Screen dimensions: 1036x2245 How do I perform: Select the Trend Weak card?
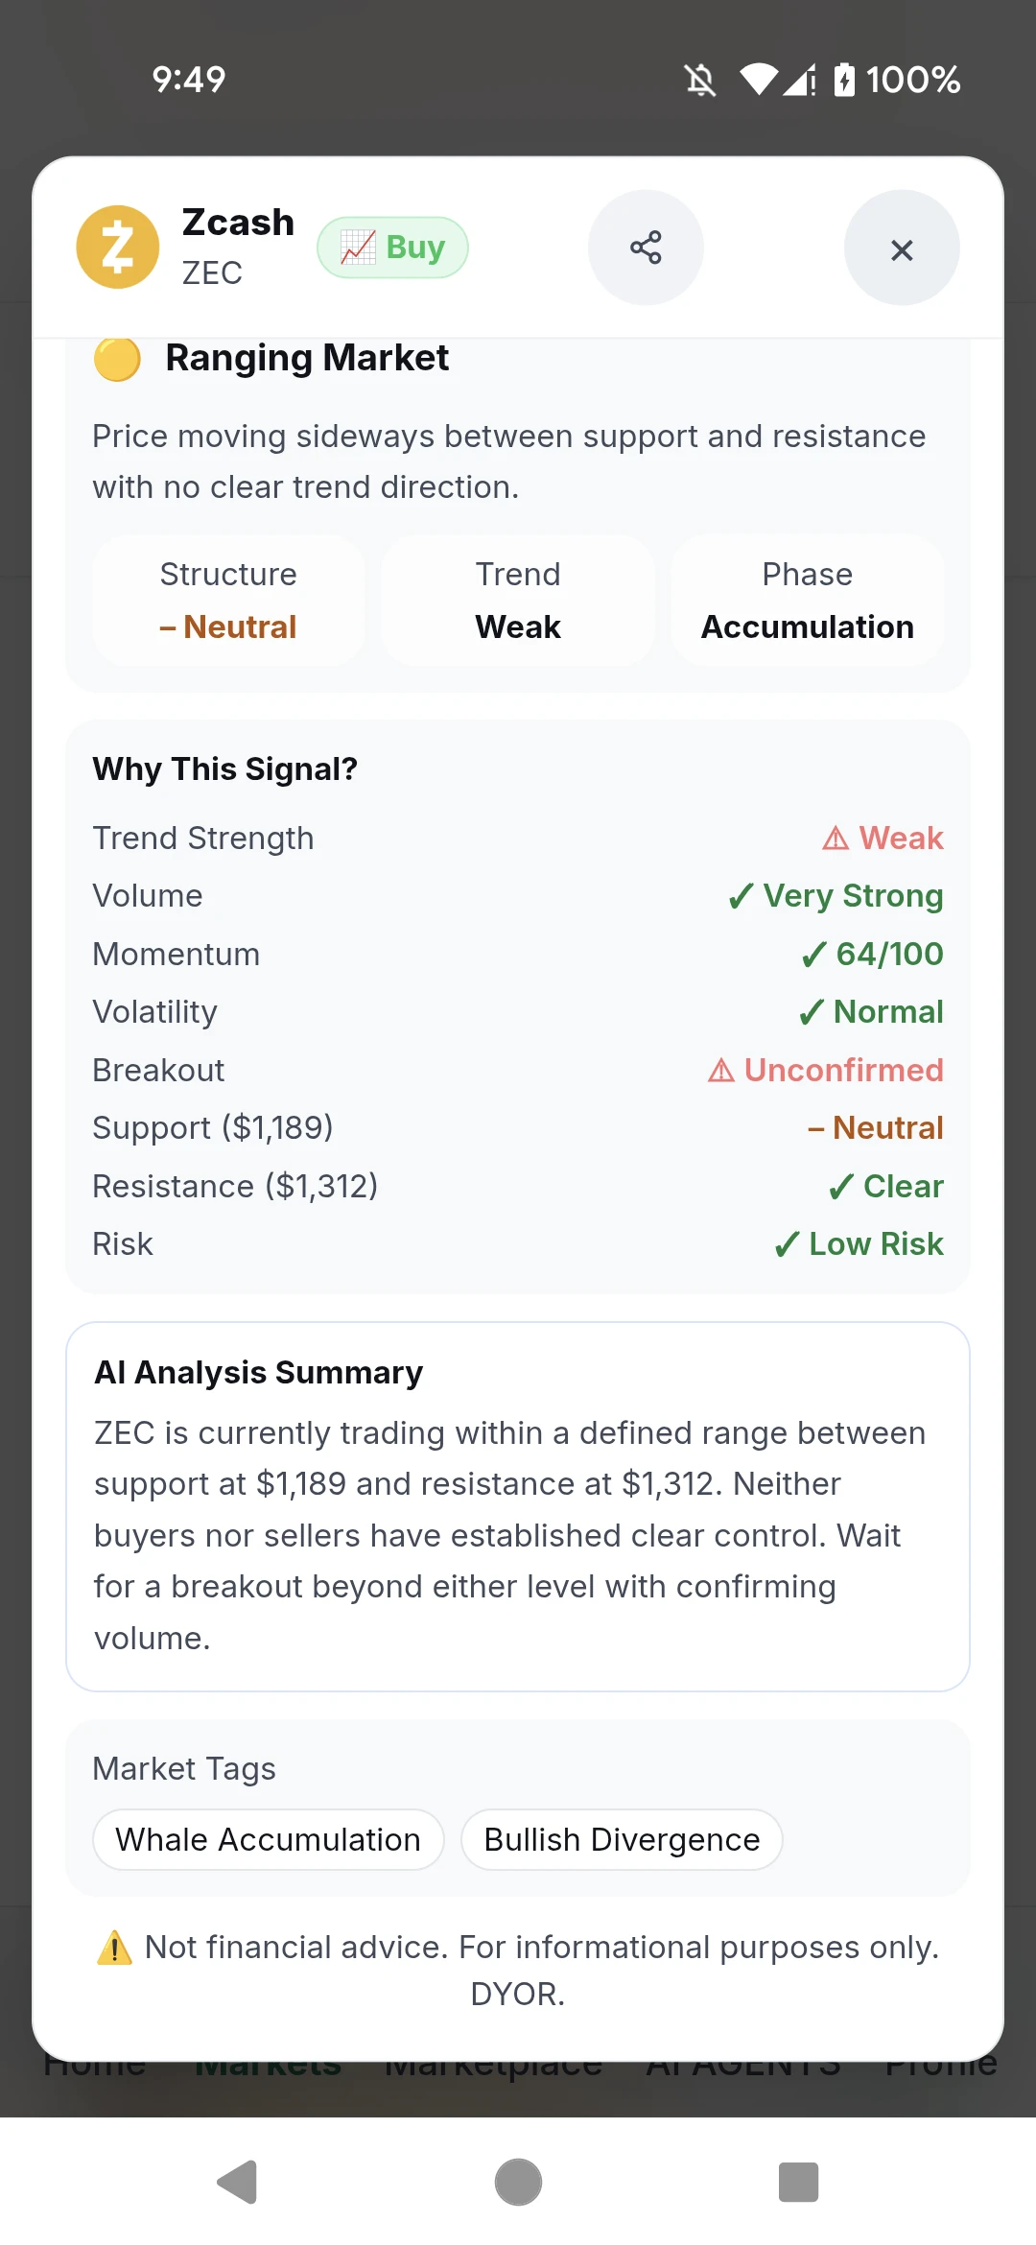click(518, 601)
